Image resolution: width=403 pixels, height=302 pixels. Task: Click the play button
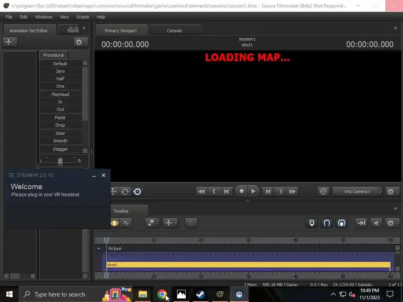click(253, 192)
